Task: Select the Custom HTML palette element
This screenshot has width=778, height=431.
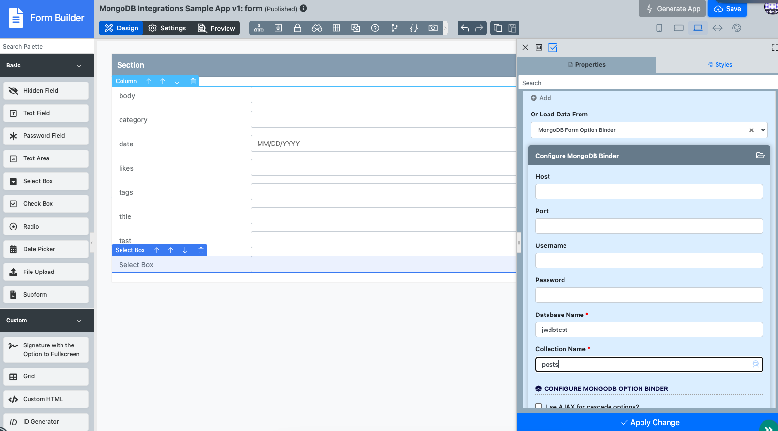Action: coord(46,399)
